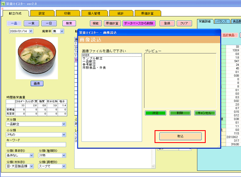Click the green 削除 button in dialog
Image resolution: width=241 pixels, height=177 pixels.
click(x=180, y=113)
